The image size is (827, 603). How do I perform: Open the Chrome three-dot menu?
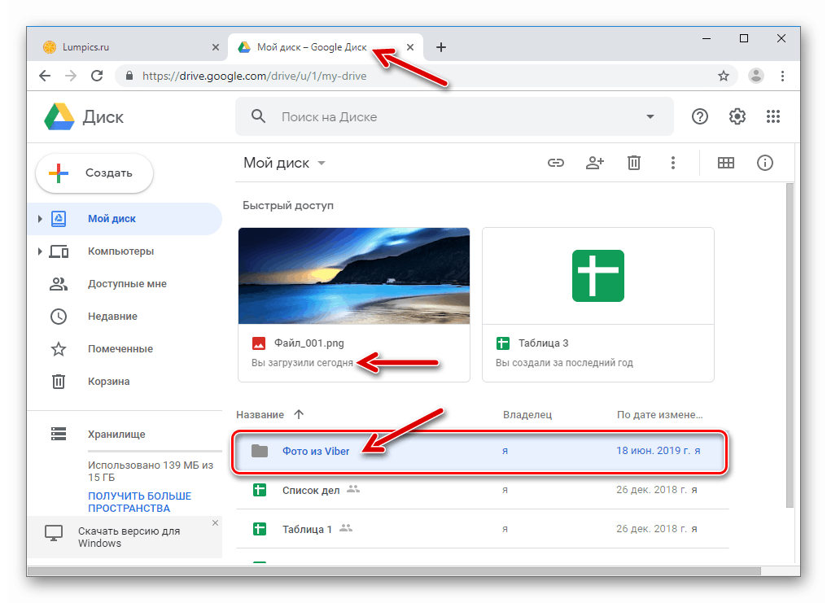tap(782, 76)
